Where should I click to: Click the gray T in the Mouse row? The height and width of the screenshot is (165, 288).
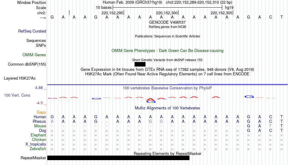click(270, 126)
